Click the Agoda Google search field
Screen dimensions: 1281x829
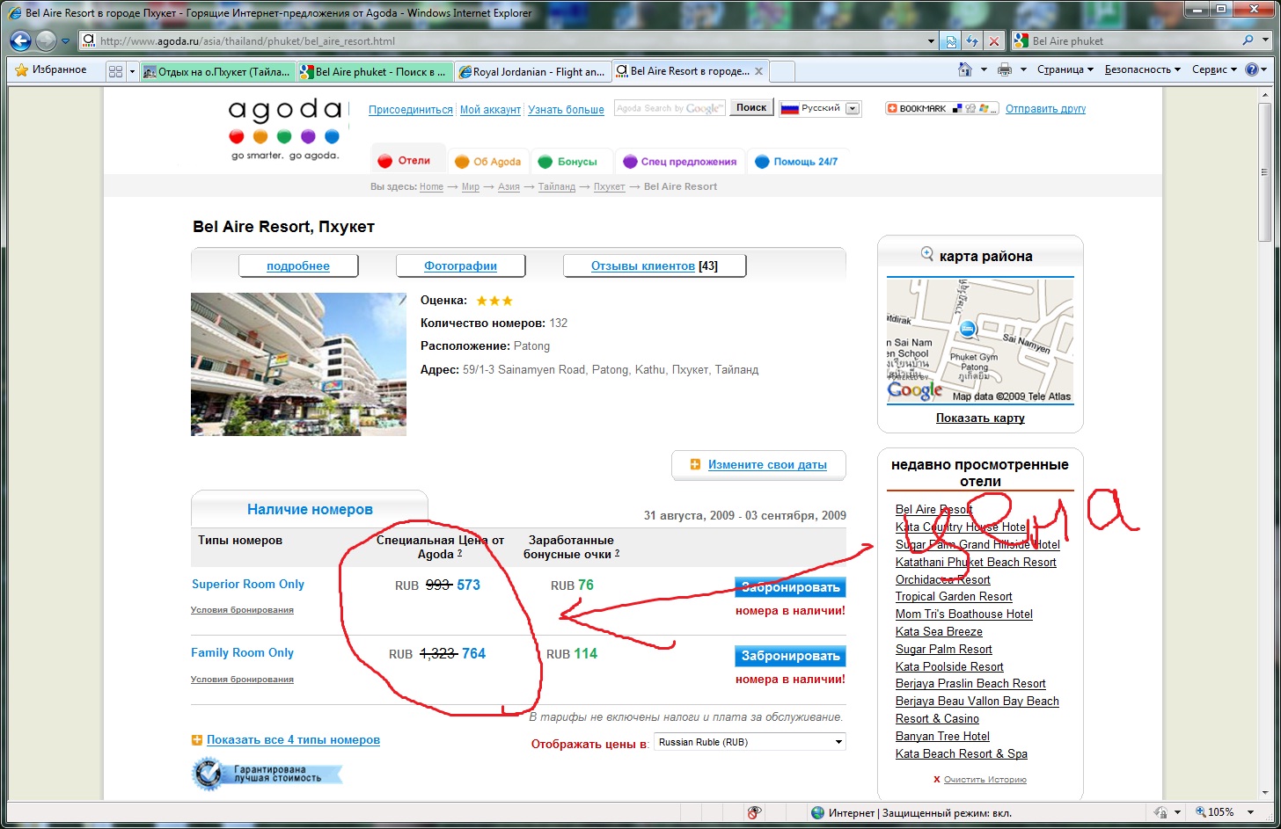click(670, 108)
